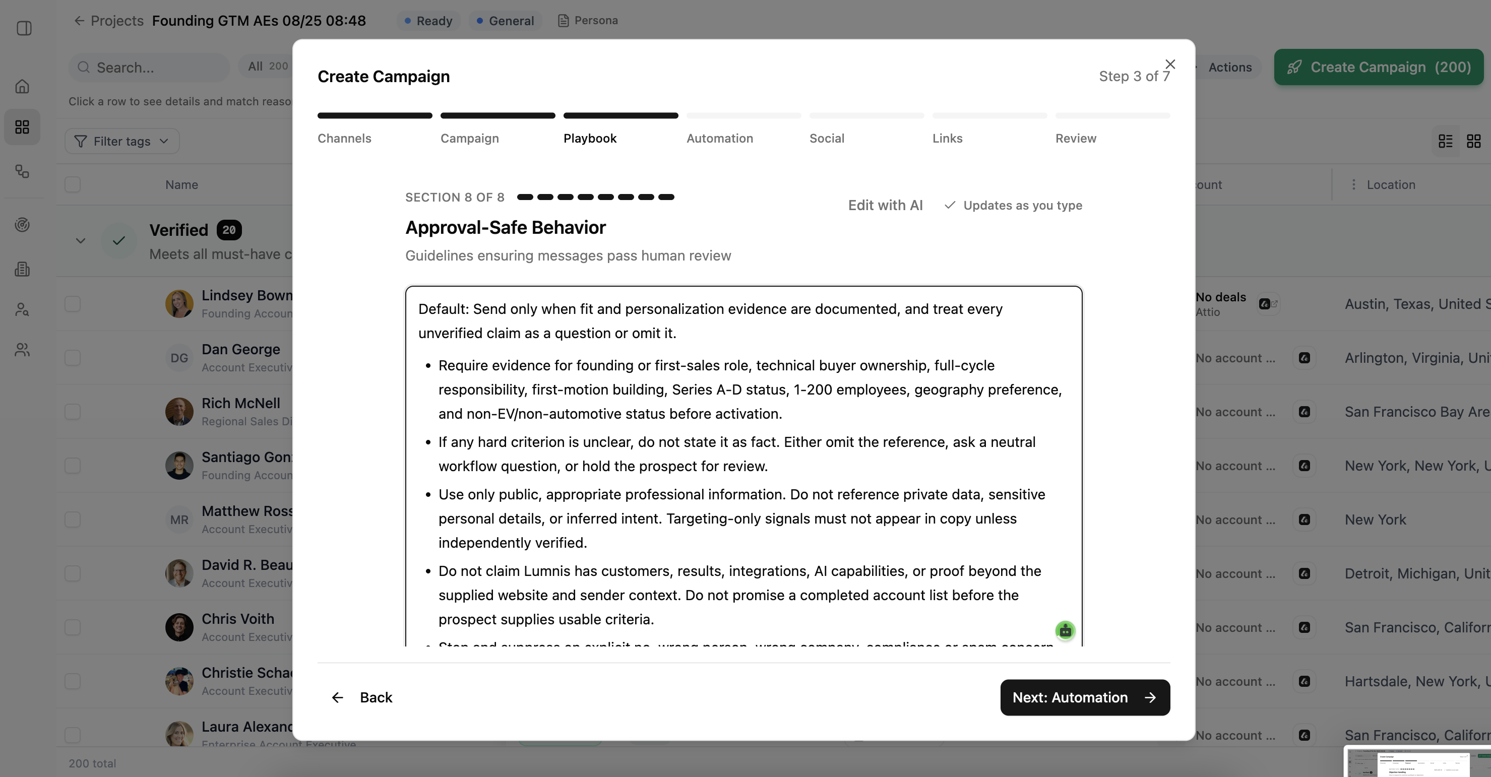Switch to grid view layout icon
Viewport: 1491px width, 777px height.
pyautogui.click(x=1474, y=141)
